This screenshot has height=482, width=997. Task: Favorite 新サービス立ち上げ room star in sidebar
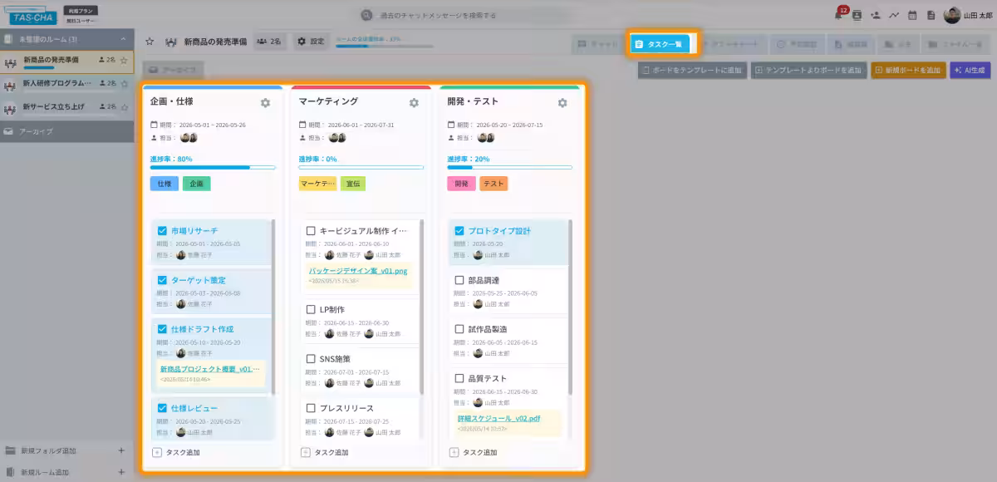point(124,107)
